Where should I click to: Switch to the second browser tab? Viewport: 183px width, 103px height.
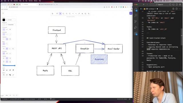(x=47, y=5)
